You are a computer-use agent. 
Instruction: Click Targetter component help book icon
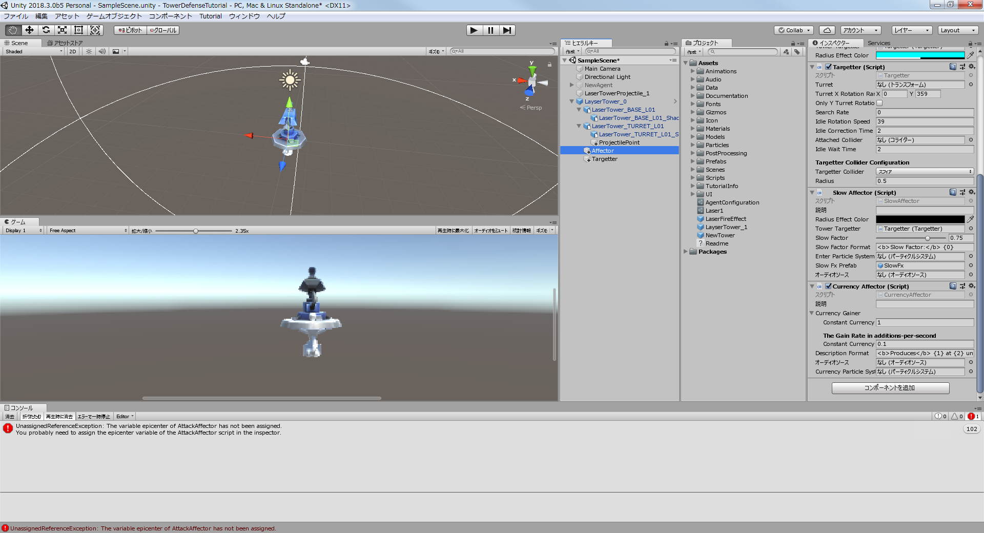[953, 67]
